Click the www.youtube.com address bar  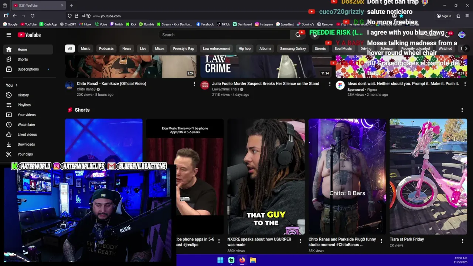106,16
